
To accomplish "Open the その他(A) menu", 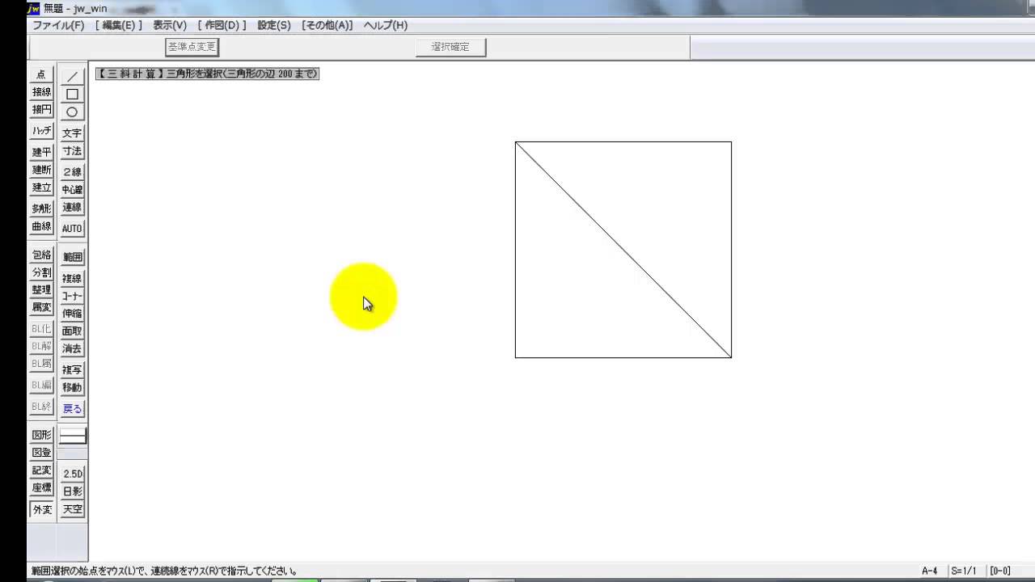I will tap(327, 26).
